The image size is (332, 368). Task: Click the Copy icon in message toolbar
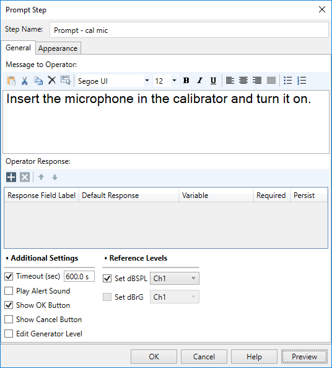(x=38, y=81)
